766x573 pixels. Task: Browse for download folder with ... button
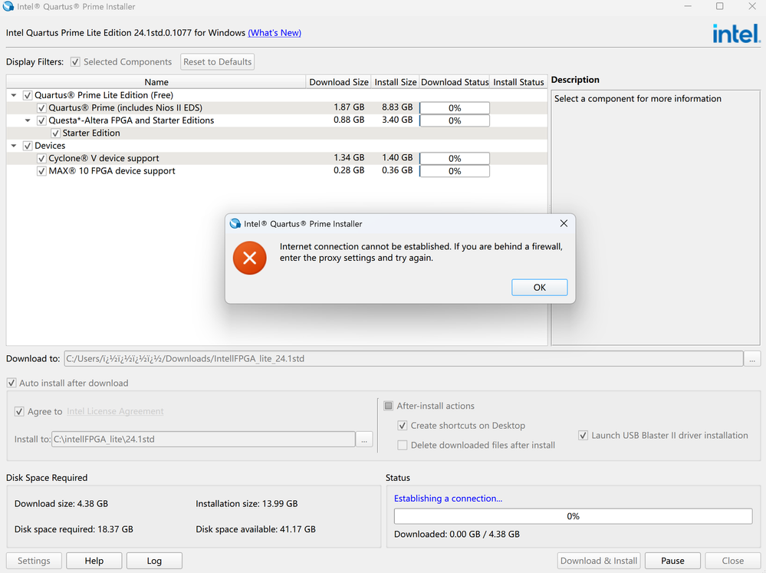(x=752, y=358)
